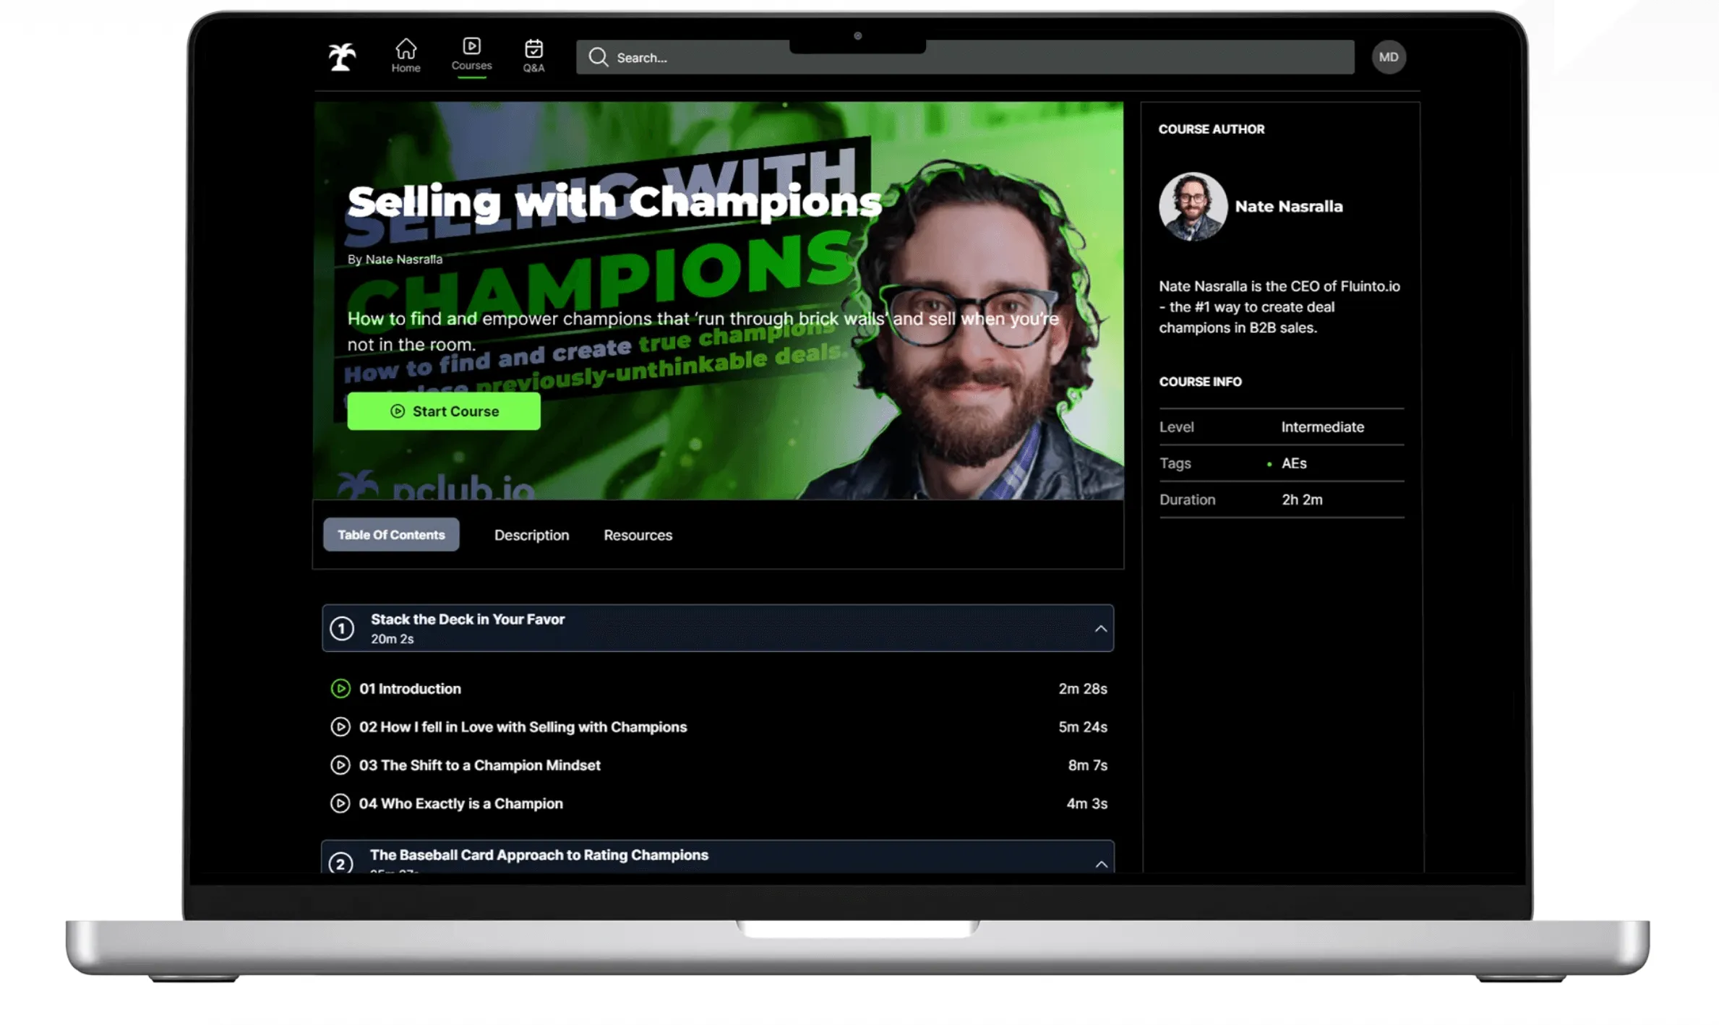Switch to the Description tab
Image resolution: width=1719 pixels, height=1025 pixels.
click(x=531, y=536)
